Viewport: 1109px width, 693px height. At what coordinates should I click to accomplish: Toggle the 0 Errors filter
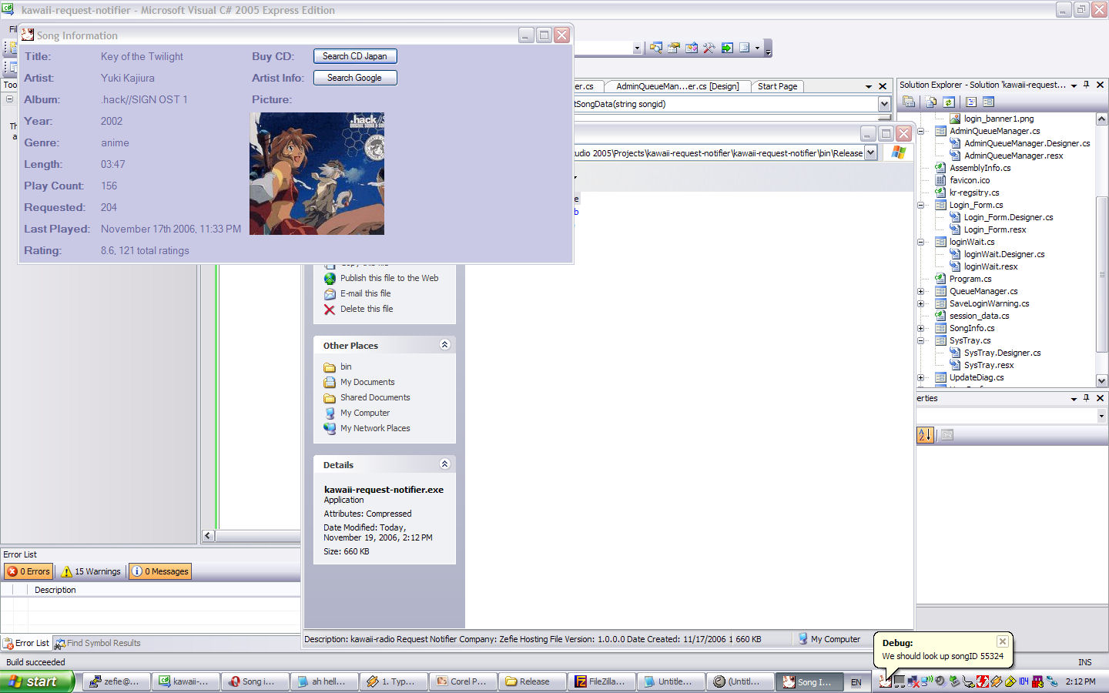click(28, 571)
